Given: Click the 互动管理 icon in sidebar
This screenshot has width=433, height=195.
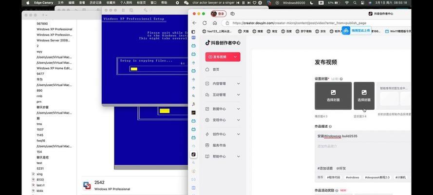Looking at the screenshot, I should coord(207,95).
